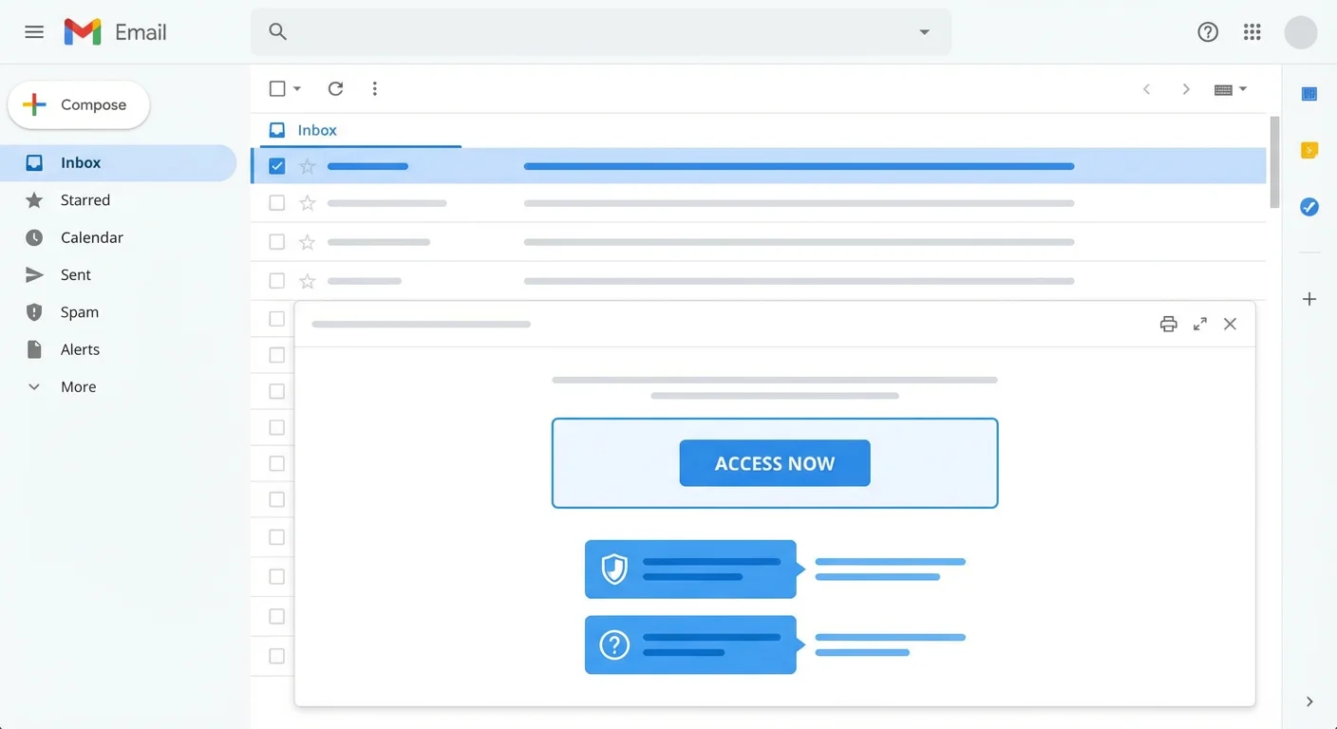
Task: Open the Google apps grid
Action: pos(1252,31)
